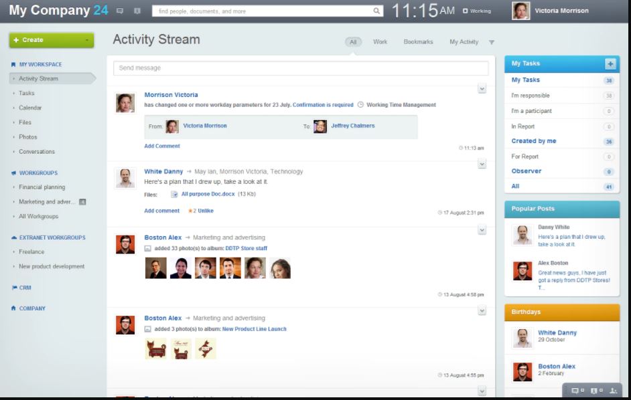Open All Workgroups in sidebar

coord(39,217)
